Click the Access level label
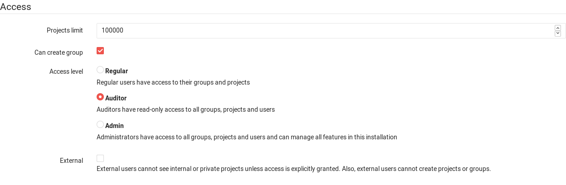 pos(66,71)
